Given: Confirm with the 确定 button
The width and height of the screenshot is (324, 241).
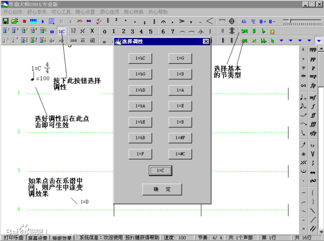Looking at the screenshot, I should [x=162, y=190].
